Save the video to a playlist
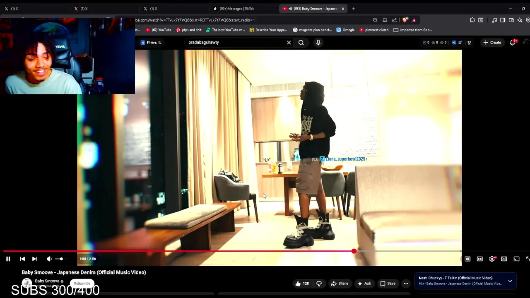 [x=388, y=284]
